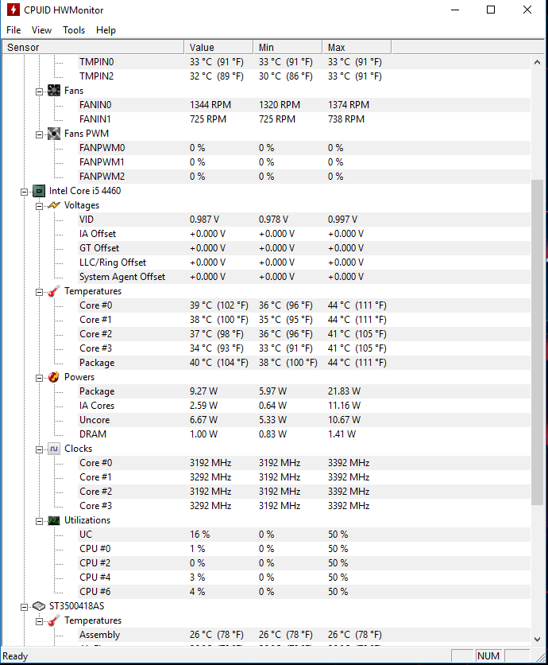
Task: Collapse the Clocks section
Action: click(x=40, y=449)
